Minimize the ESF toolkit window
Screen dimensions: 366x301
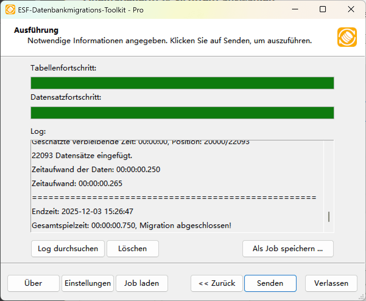(294, 9)
